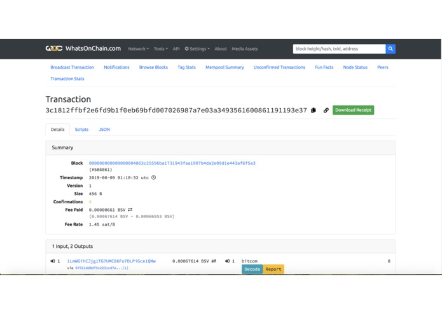442x314 pixels.
Task: Click the Fee Paid value 0.00000661 BSV
Action: tap(107, 210)
